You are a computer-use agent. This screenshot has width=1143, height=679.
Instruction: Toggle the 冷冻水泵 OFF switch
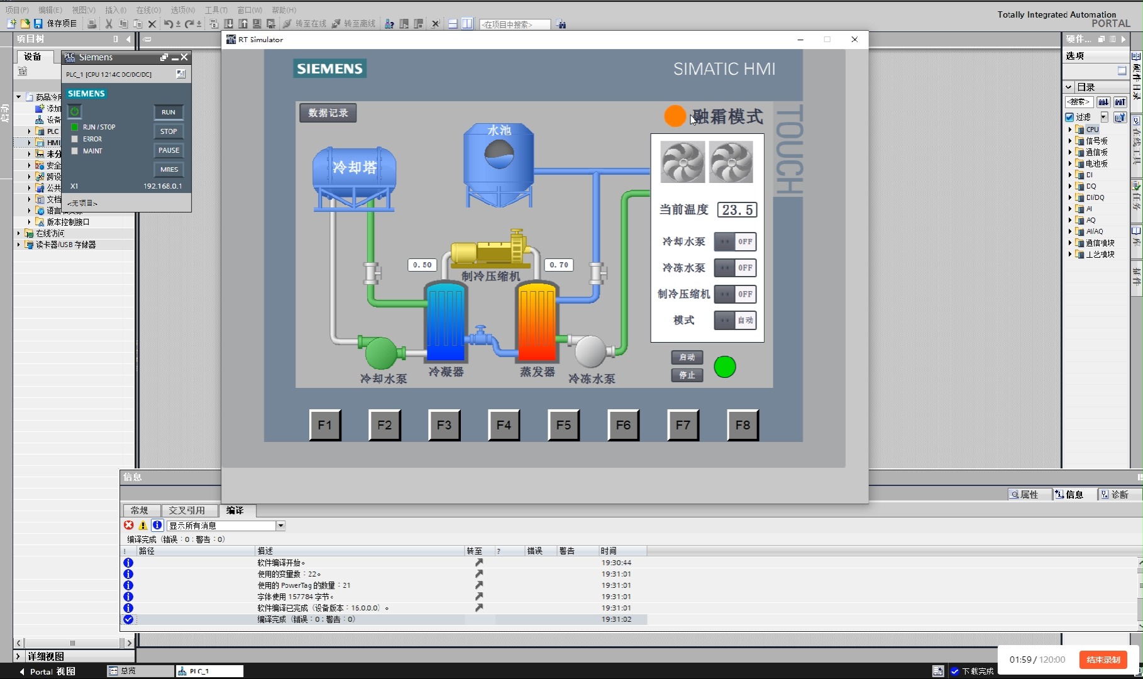click(735, 268)
